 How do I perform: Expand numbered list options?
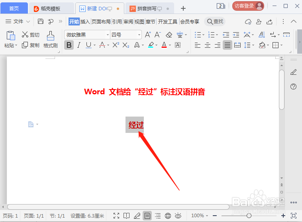217,35
